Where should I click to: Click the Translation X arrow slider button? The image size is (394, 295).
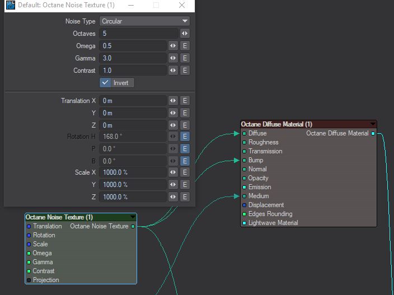click(x=173, y=101)
